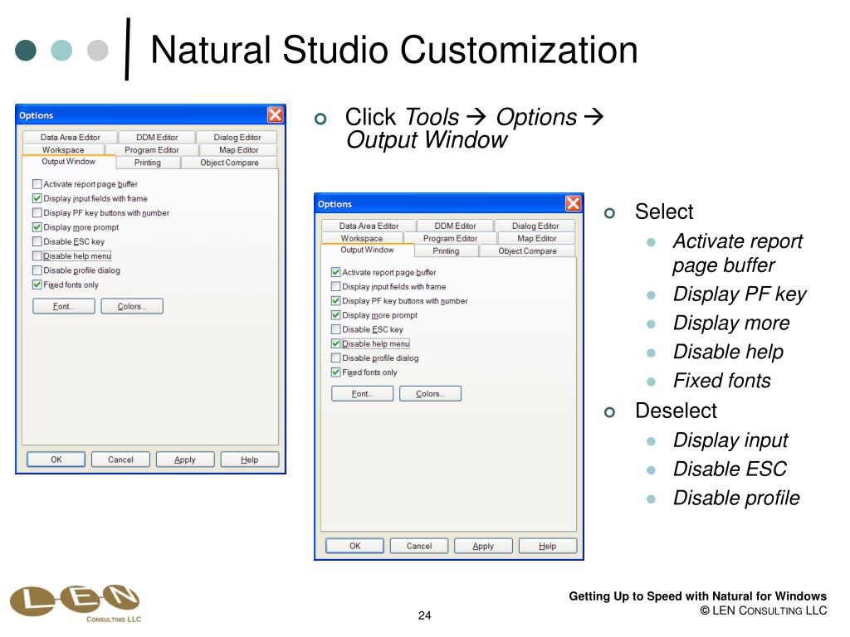
Task: Open Dialog Editor tab in right dialog
Action: point(535,226)
